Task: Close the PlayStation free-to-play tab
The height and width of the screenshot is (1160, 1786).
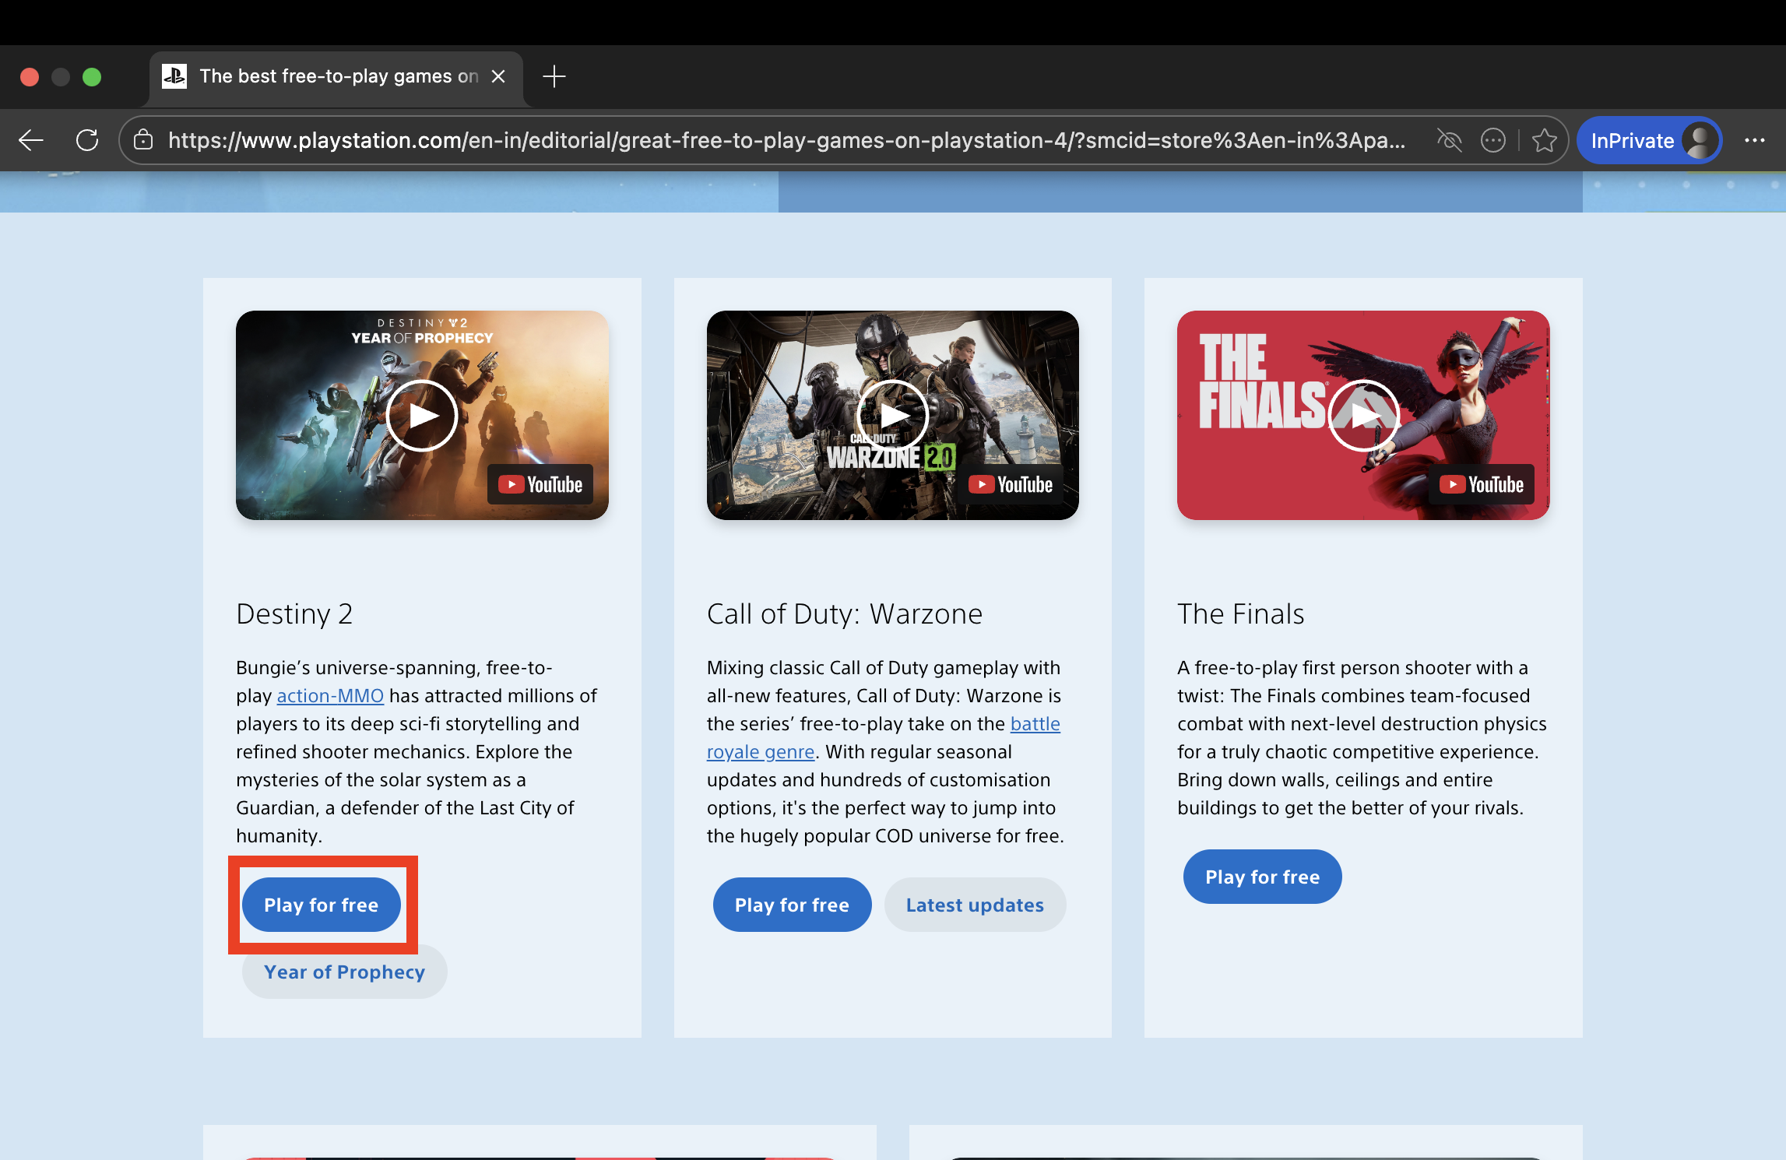Action: point(498,76)
